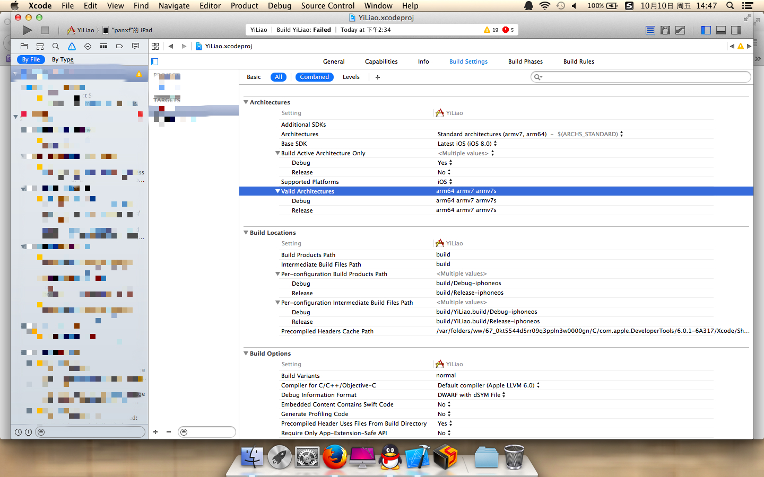The image size is (764, 477).
Task: Open the Issue navigator warning triangle
Action: pos(72,46)
